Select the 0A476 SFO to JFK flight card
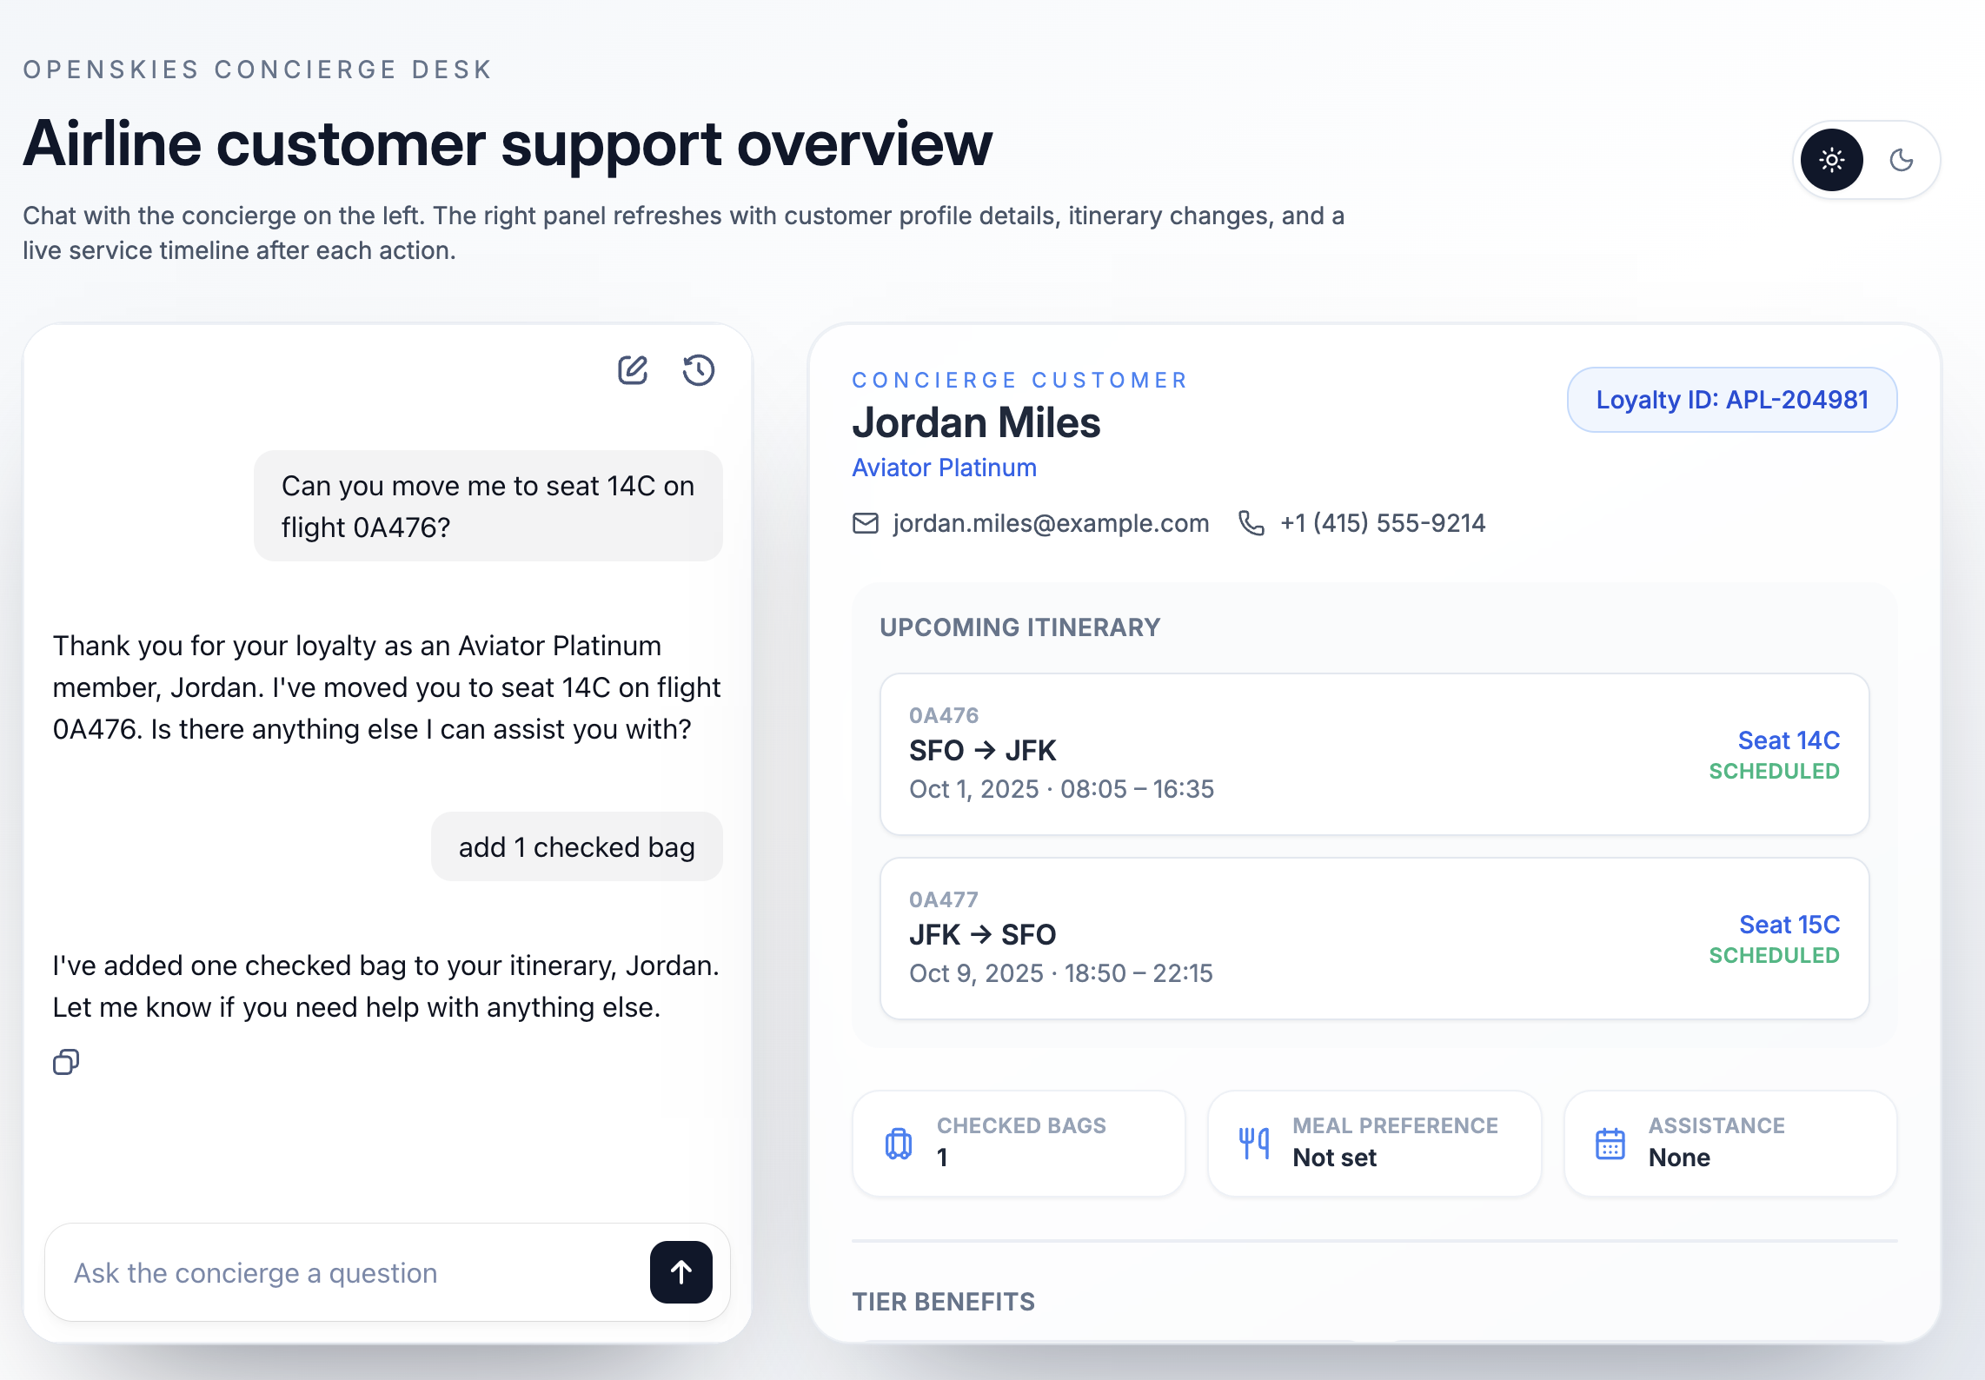 tap(1375, 754)
